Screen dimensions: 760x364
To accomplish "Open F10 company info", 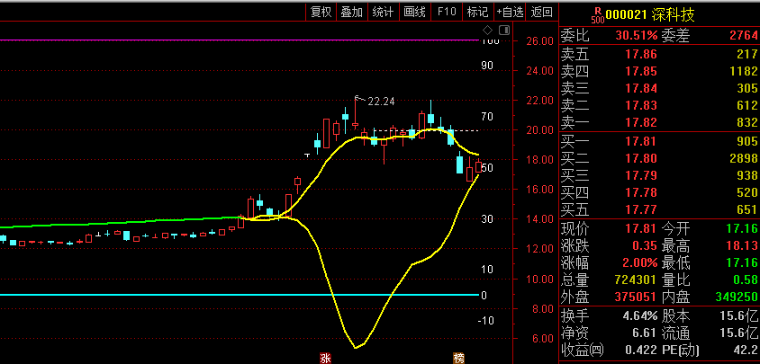I will [447, 12].
